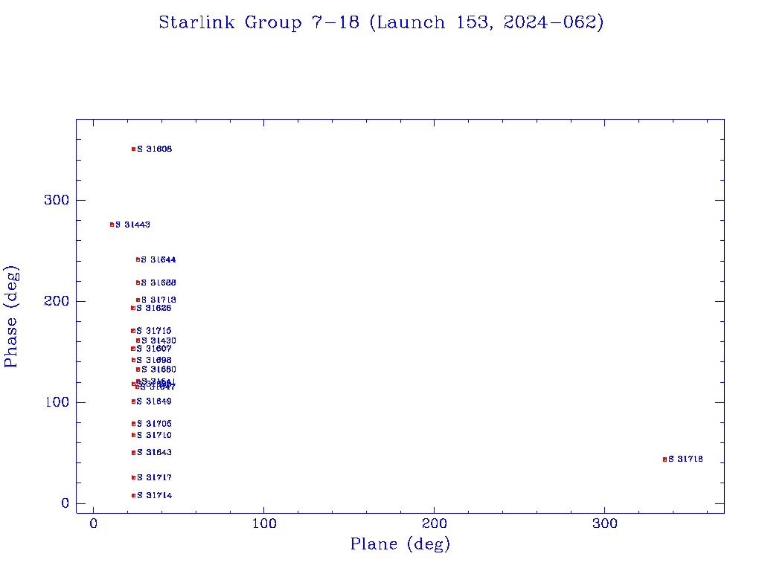Click y-axis tick label '300'
762x571 pixels.
57,200
